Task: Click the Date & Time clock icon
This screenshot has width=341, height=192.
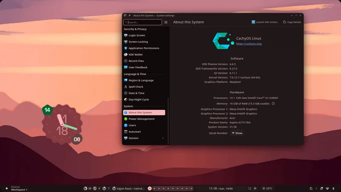Action: coord(126,93)
